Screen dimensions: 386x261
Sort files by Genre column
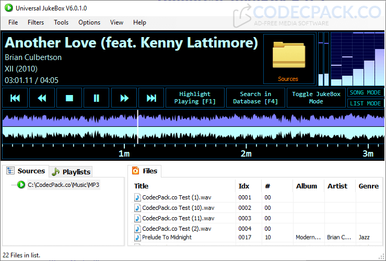[x=369, y=186]
